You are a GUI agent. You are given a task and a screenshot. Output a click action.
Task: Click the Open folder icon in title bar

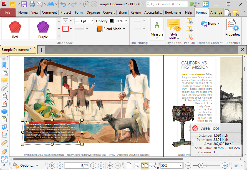(13, 4)
